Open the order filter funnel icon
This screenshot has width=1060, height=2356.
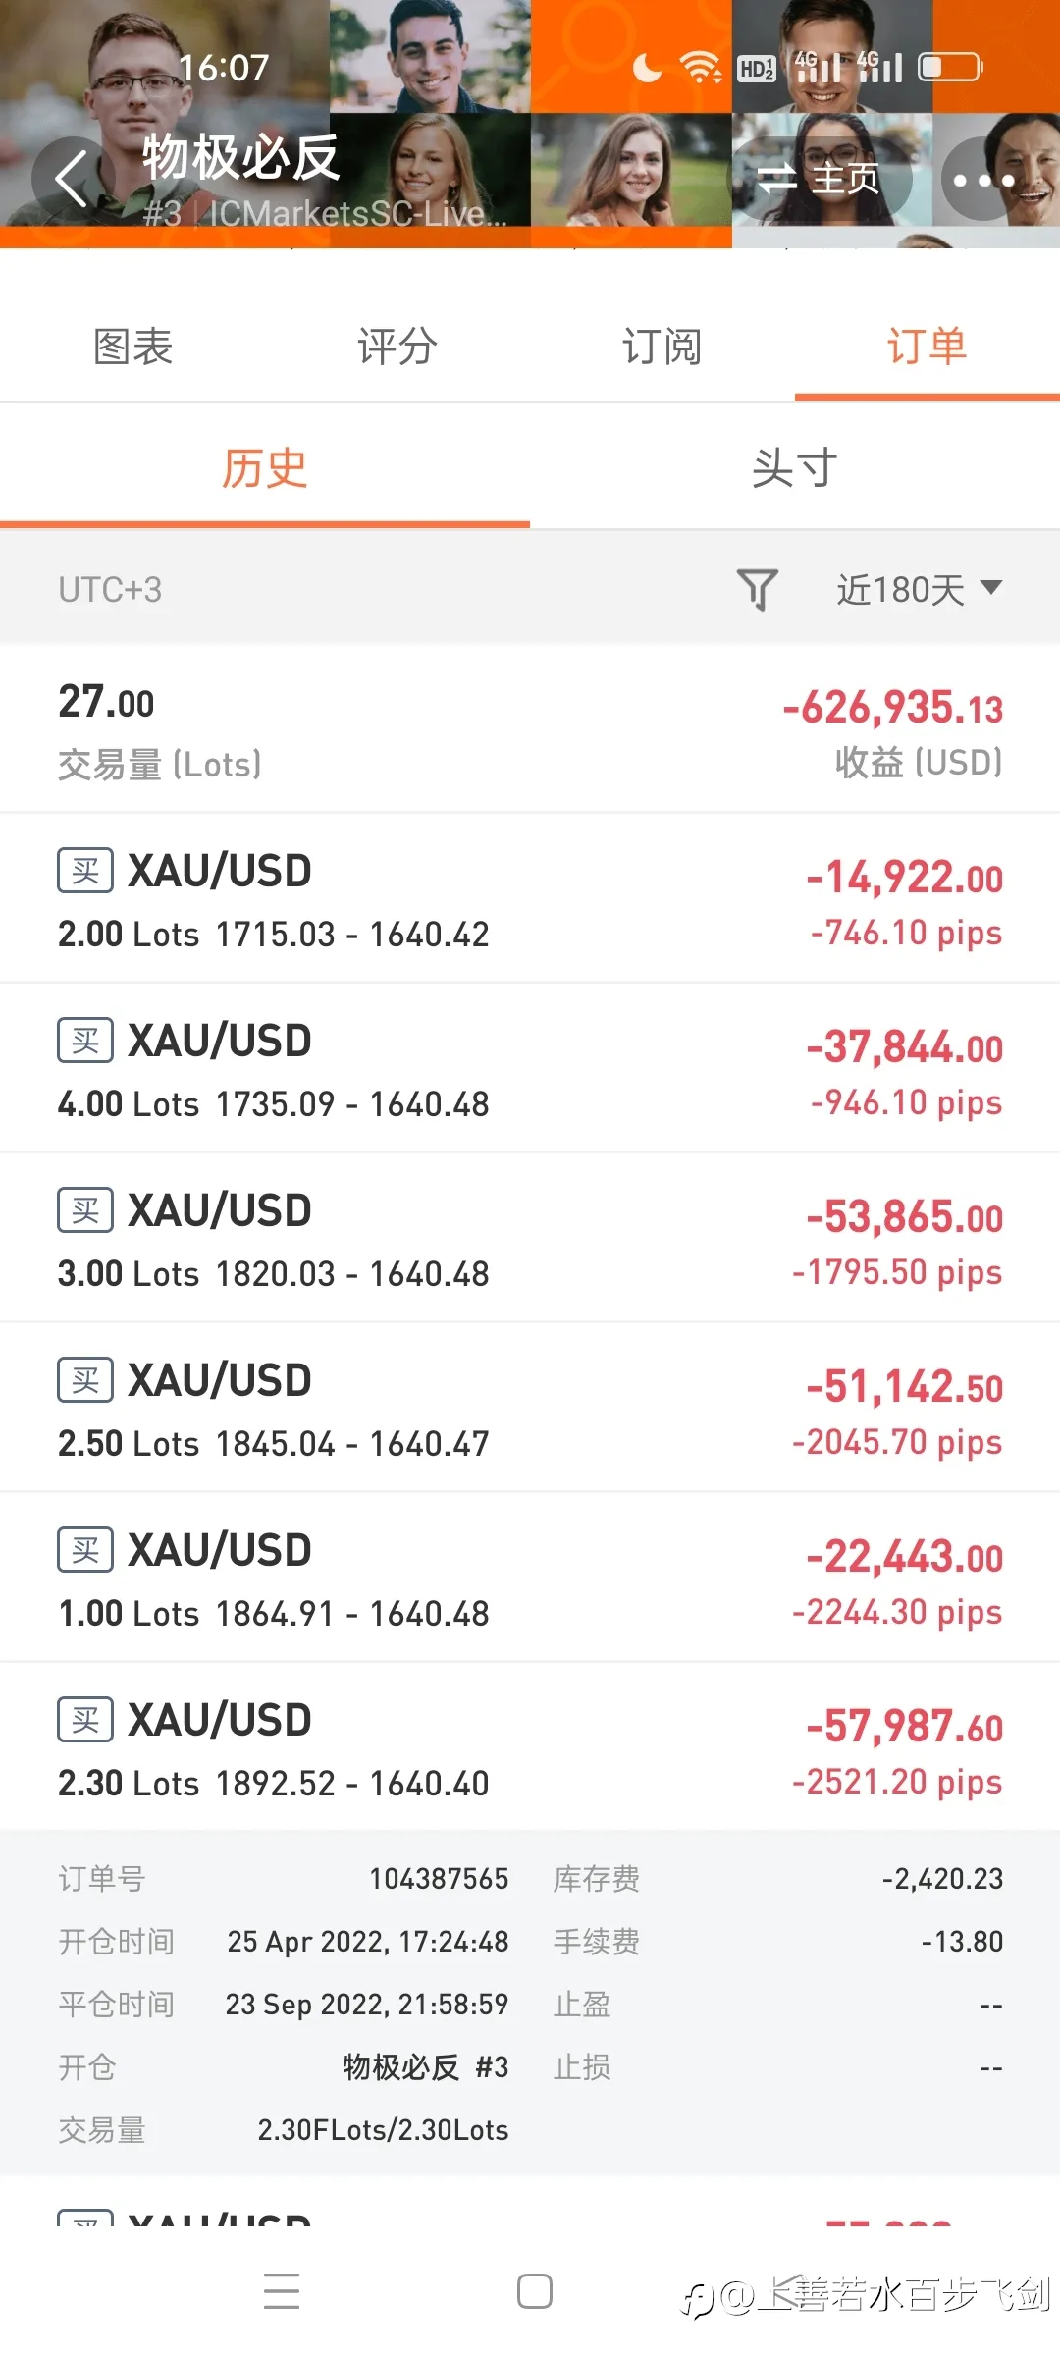757,589
